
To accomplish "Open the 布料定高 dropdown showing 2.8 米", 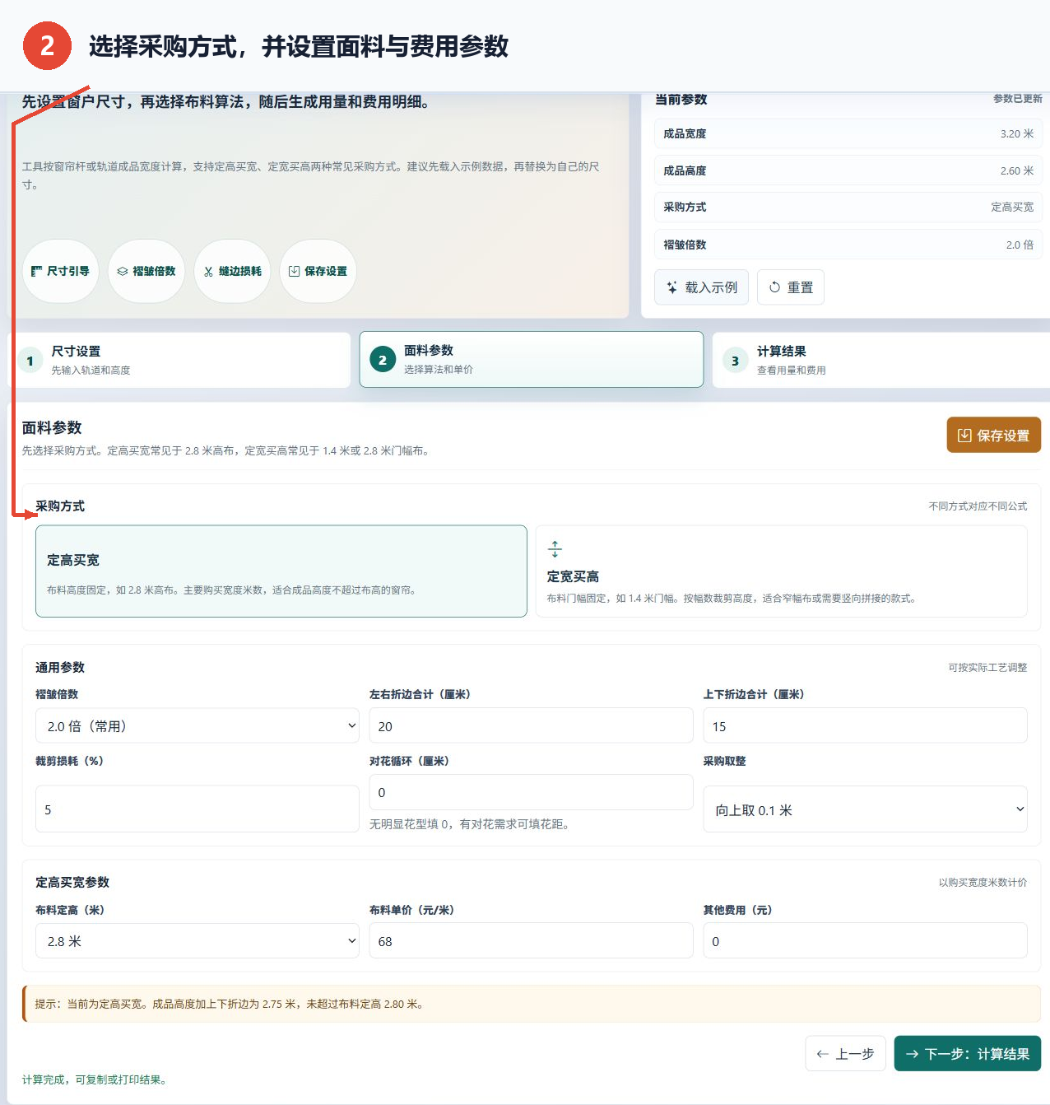I will click(x=197, y=940).
